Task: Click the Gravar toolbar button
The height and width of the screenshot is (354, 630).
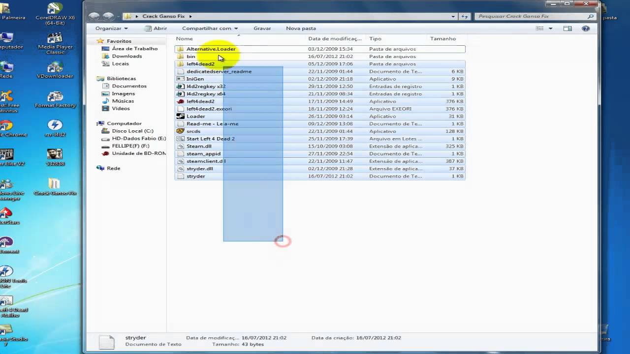Action: coord(262,29)
